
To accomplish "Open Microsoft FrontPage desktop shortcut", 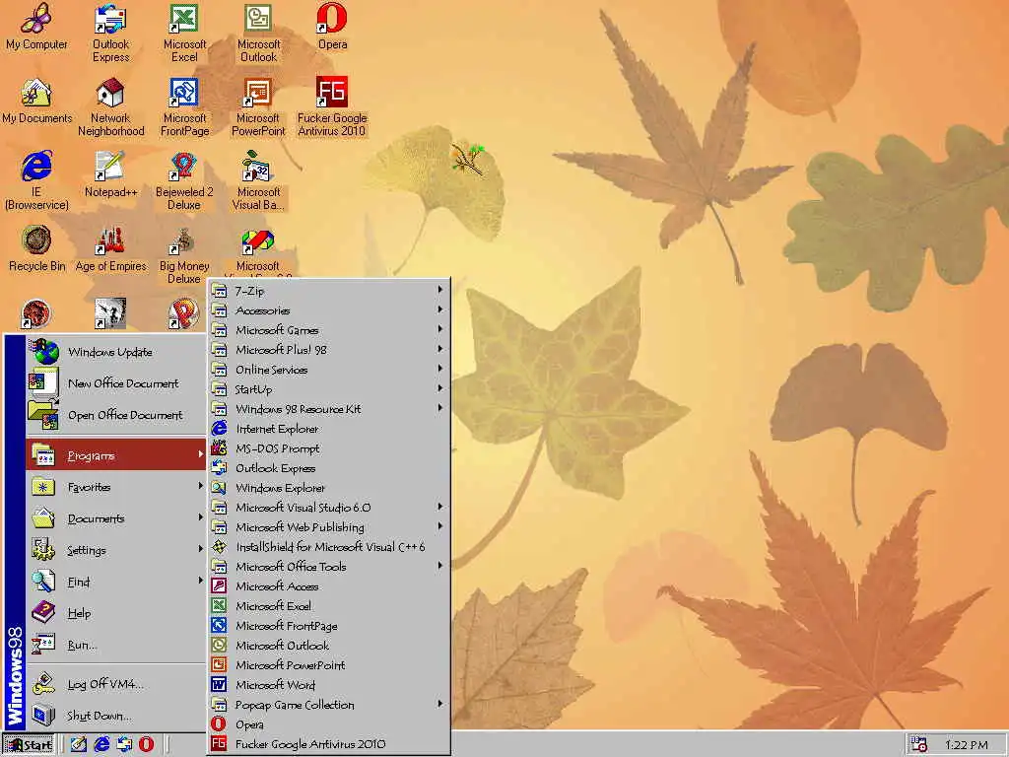I will pyautogui.click(x=184, y=107).
